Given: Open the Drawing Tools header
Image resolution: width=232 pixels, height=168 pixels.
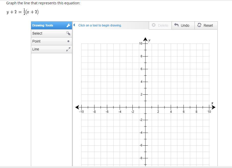Looking at the screenshot, I should [x=52, y=25].
